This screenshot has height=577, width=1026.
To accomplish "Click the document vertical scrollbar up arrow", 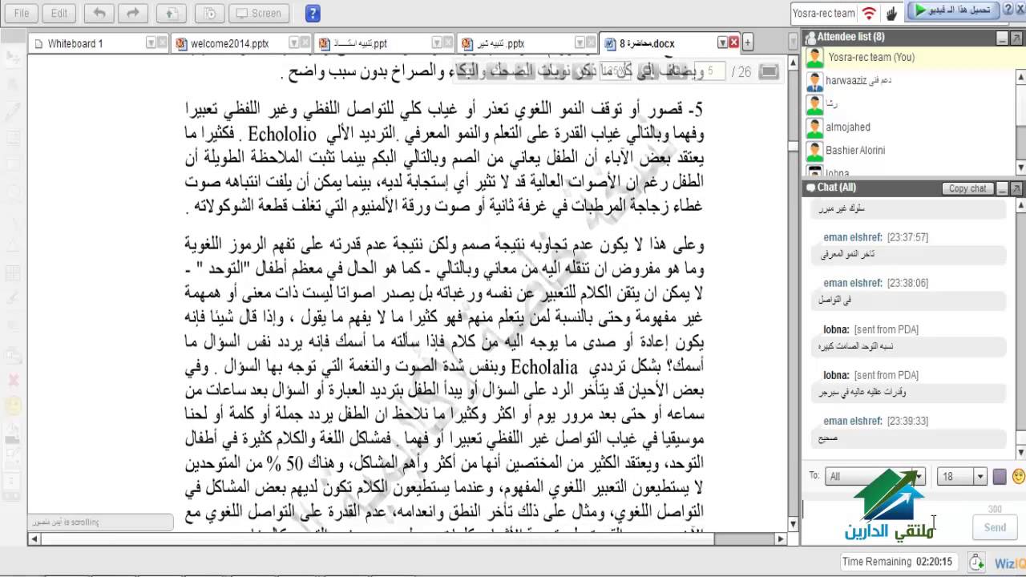I will point(793,62).
